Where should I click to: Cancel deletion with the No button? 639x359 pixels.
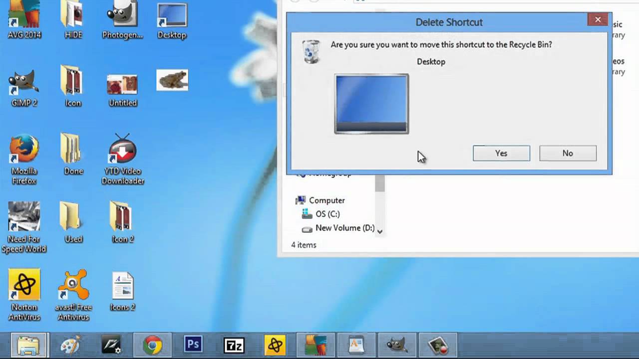pos(568,153)
